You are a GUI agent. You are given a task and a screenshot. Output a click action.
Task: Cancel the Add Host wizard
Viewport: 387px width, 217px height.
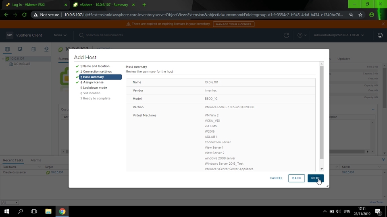(276, 178)
